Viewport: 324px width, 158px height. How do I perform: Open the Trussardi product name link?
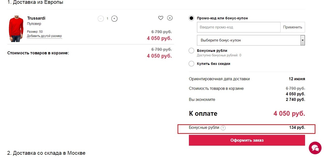point(36,18)
